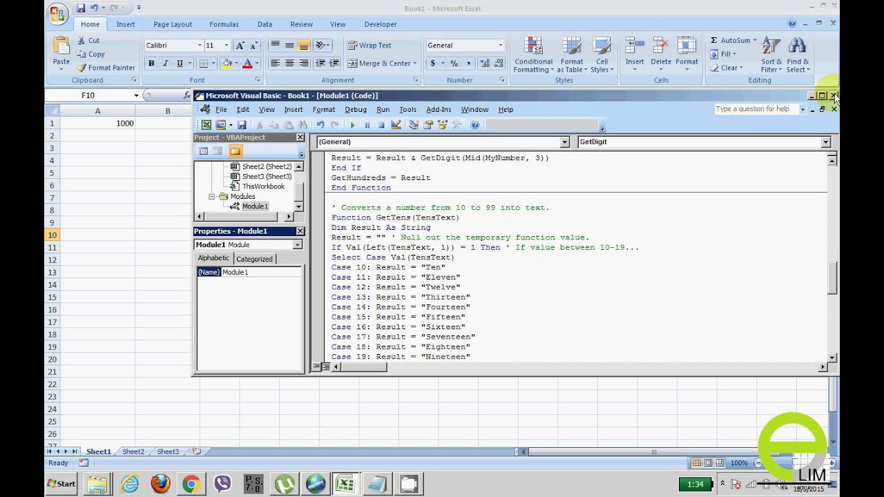The height and width of the screenshot is (497, 884).
Task: Click the Increase Font Size icon
Action: (x=240, y=46)
